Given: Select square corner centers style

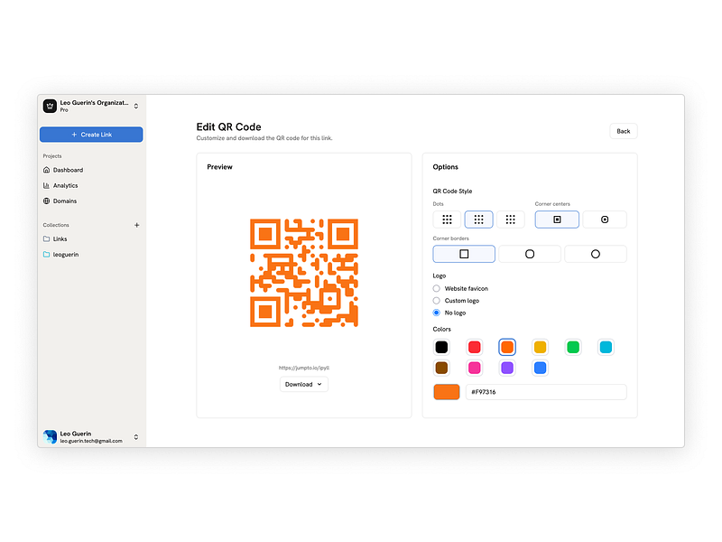Looking at the screenshot, I should click(x=557, y=220).
